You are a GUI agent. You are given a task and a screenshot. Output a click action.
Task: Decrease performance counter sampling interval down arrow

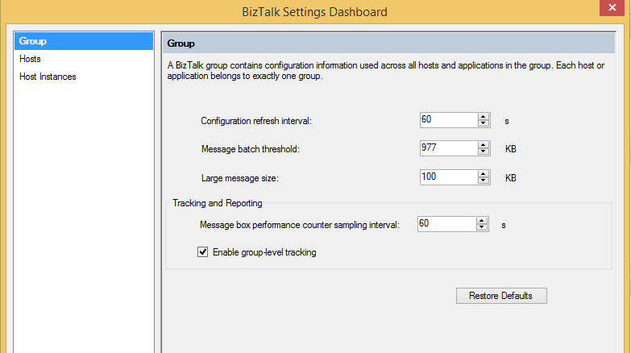click(482, 227)
